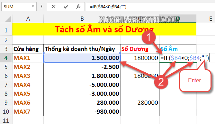Click empty Số Âm cell in MAX7 row
This screenshot has width=215, height=124.
(x=178, y=112)
